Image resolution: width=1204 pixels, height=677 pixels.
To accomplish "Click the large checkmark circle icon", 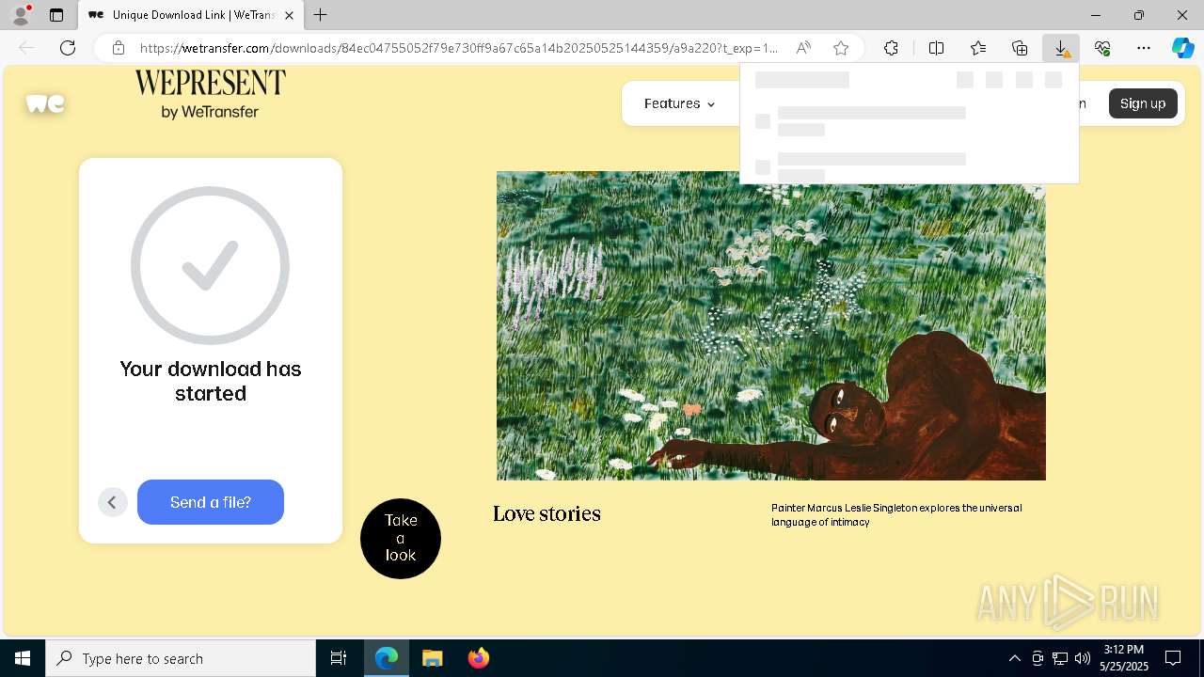I will coord(210,265).
